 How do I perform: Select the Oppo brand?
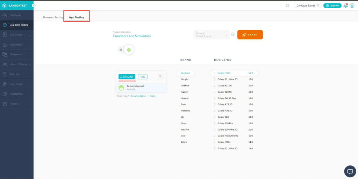pos(184,123)
